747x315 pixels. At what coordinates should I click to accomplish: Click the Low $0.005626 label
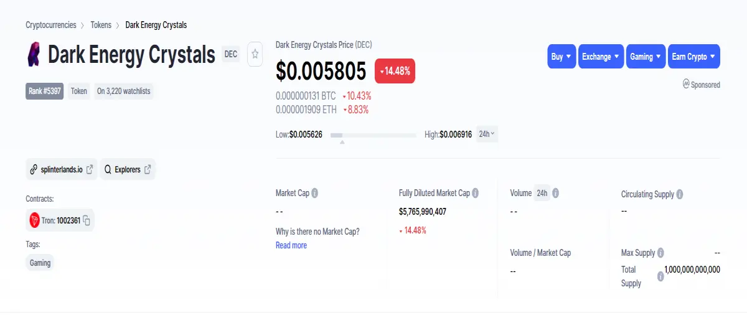pyautogui.click(x=299, y=134)
